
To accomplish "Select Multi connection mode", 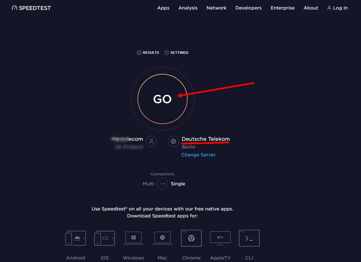I will pyautogui.click(x=148, y=184).
